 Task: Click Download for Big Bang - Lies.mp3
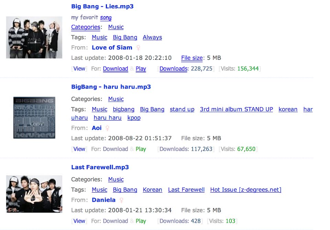115,69
